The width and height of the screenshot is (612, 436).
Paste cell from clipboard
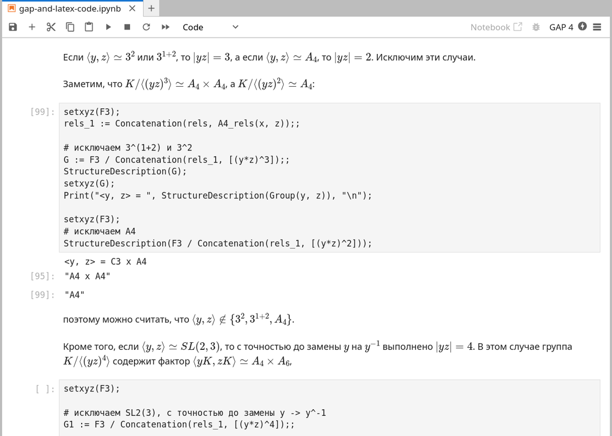89,27
